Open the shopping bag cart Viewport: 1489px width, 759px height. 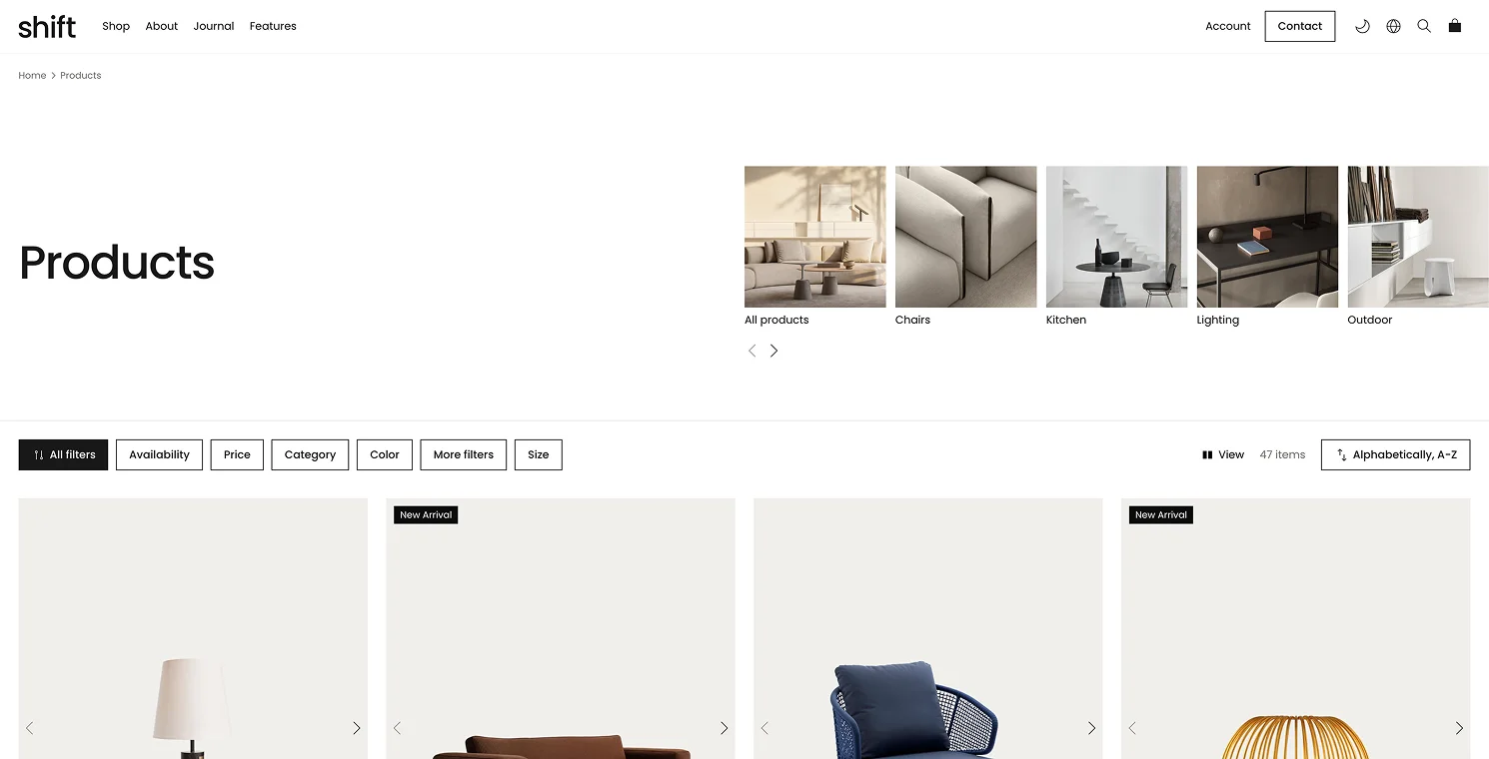tap(1455, 26)
